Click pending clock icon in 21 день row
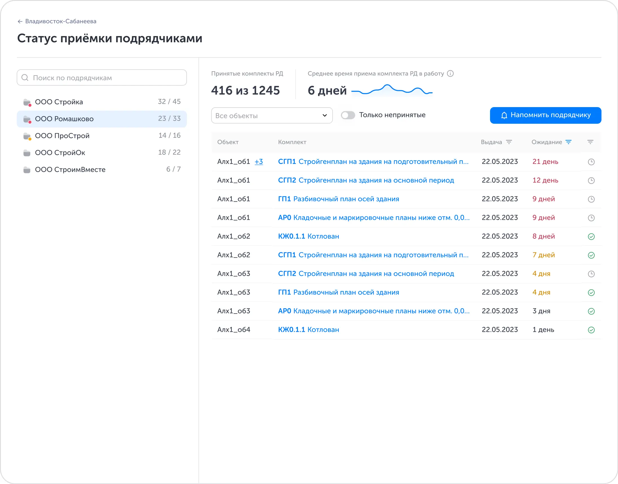Image resolution: width=618 pixels, height=484 pixels. point(591,162)
